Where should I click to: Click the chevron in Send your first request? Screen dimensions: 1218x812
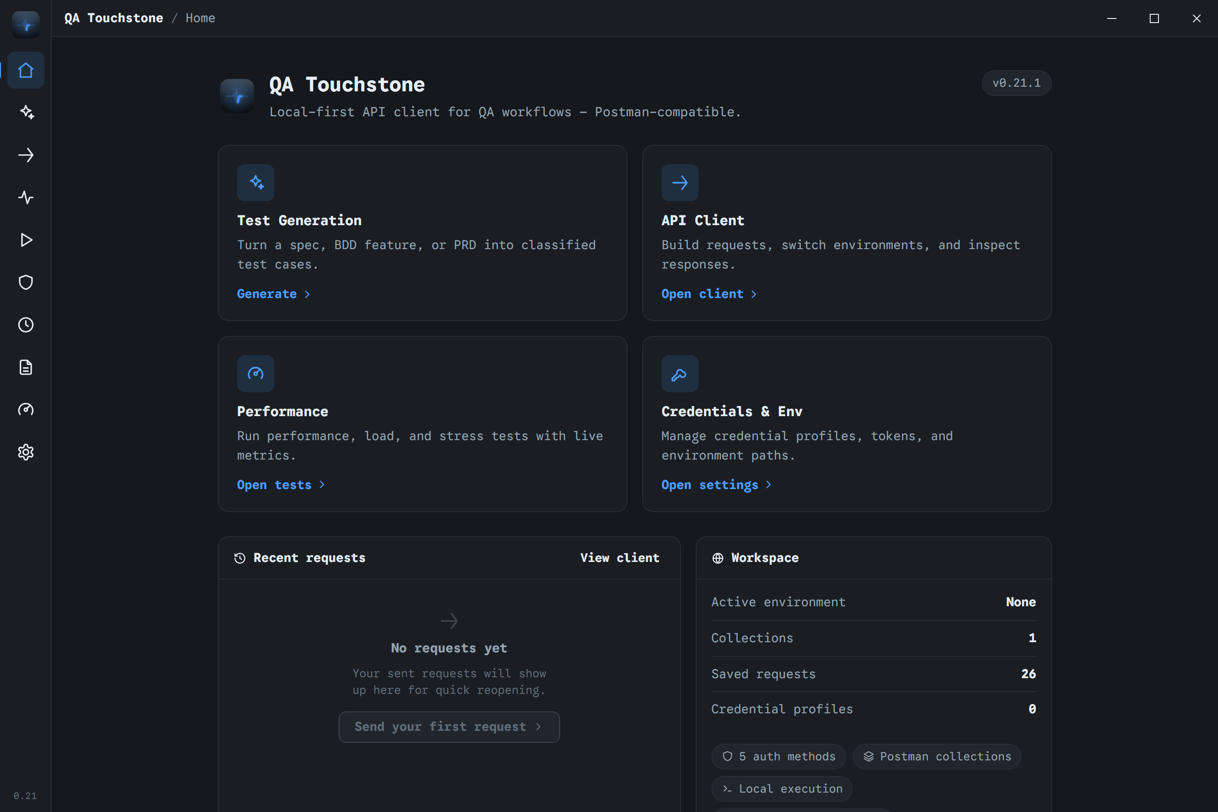pos(538,727)
